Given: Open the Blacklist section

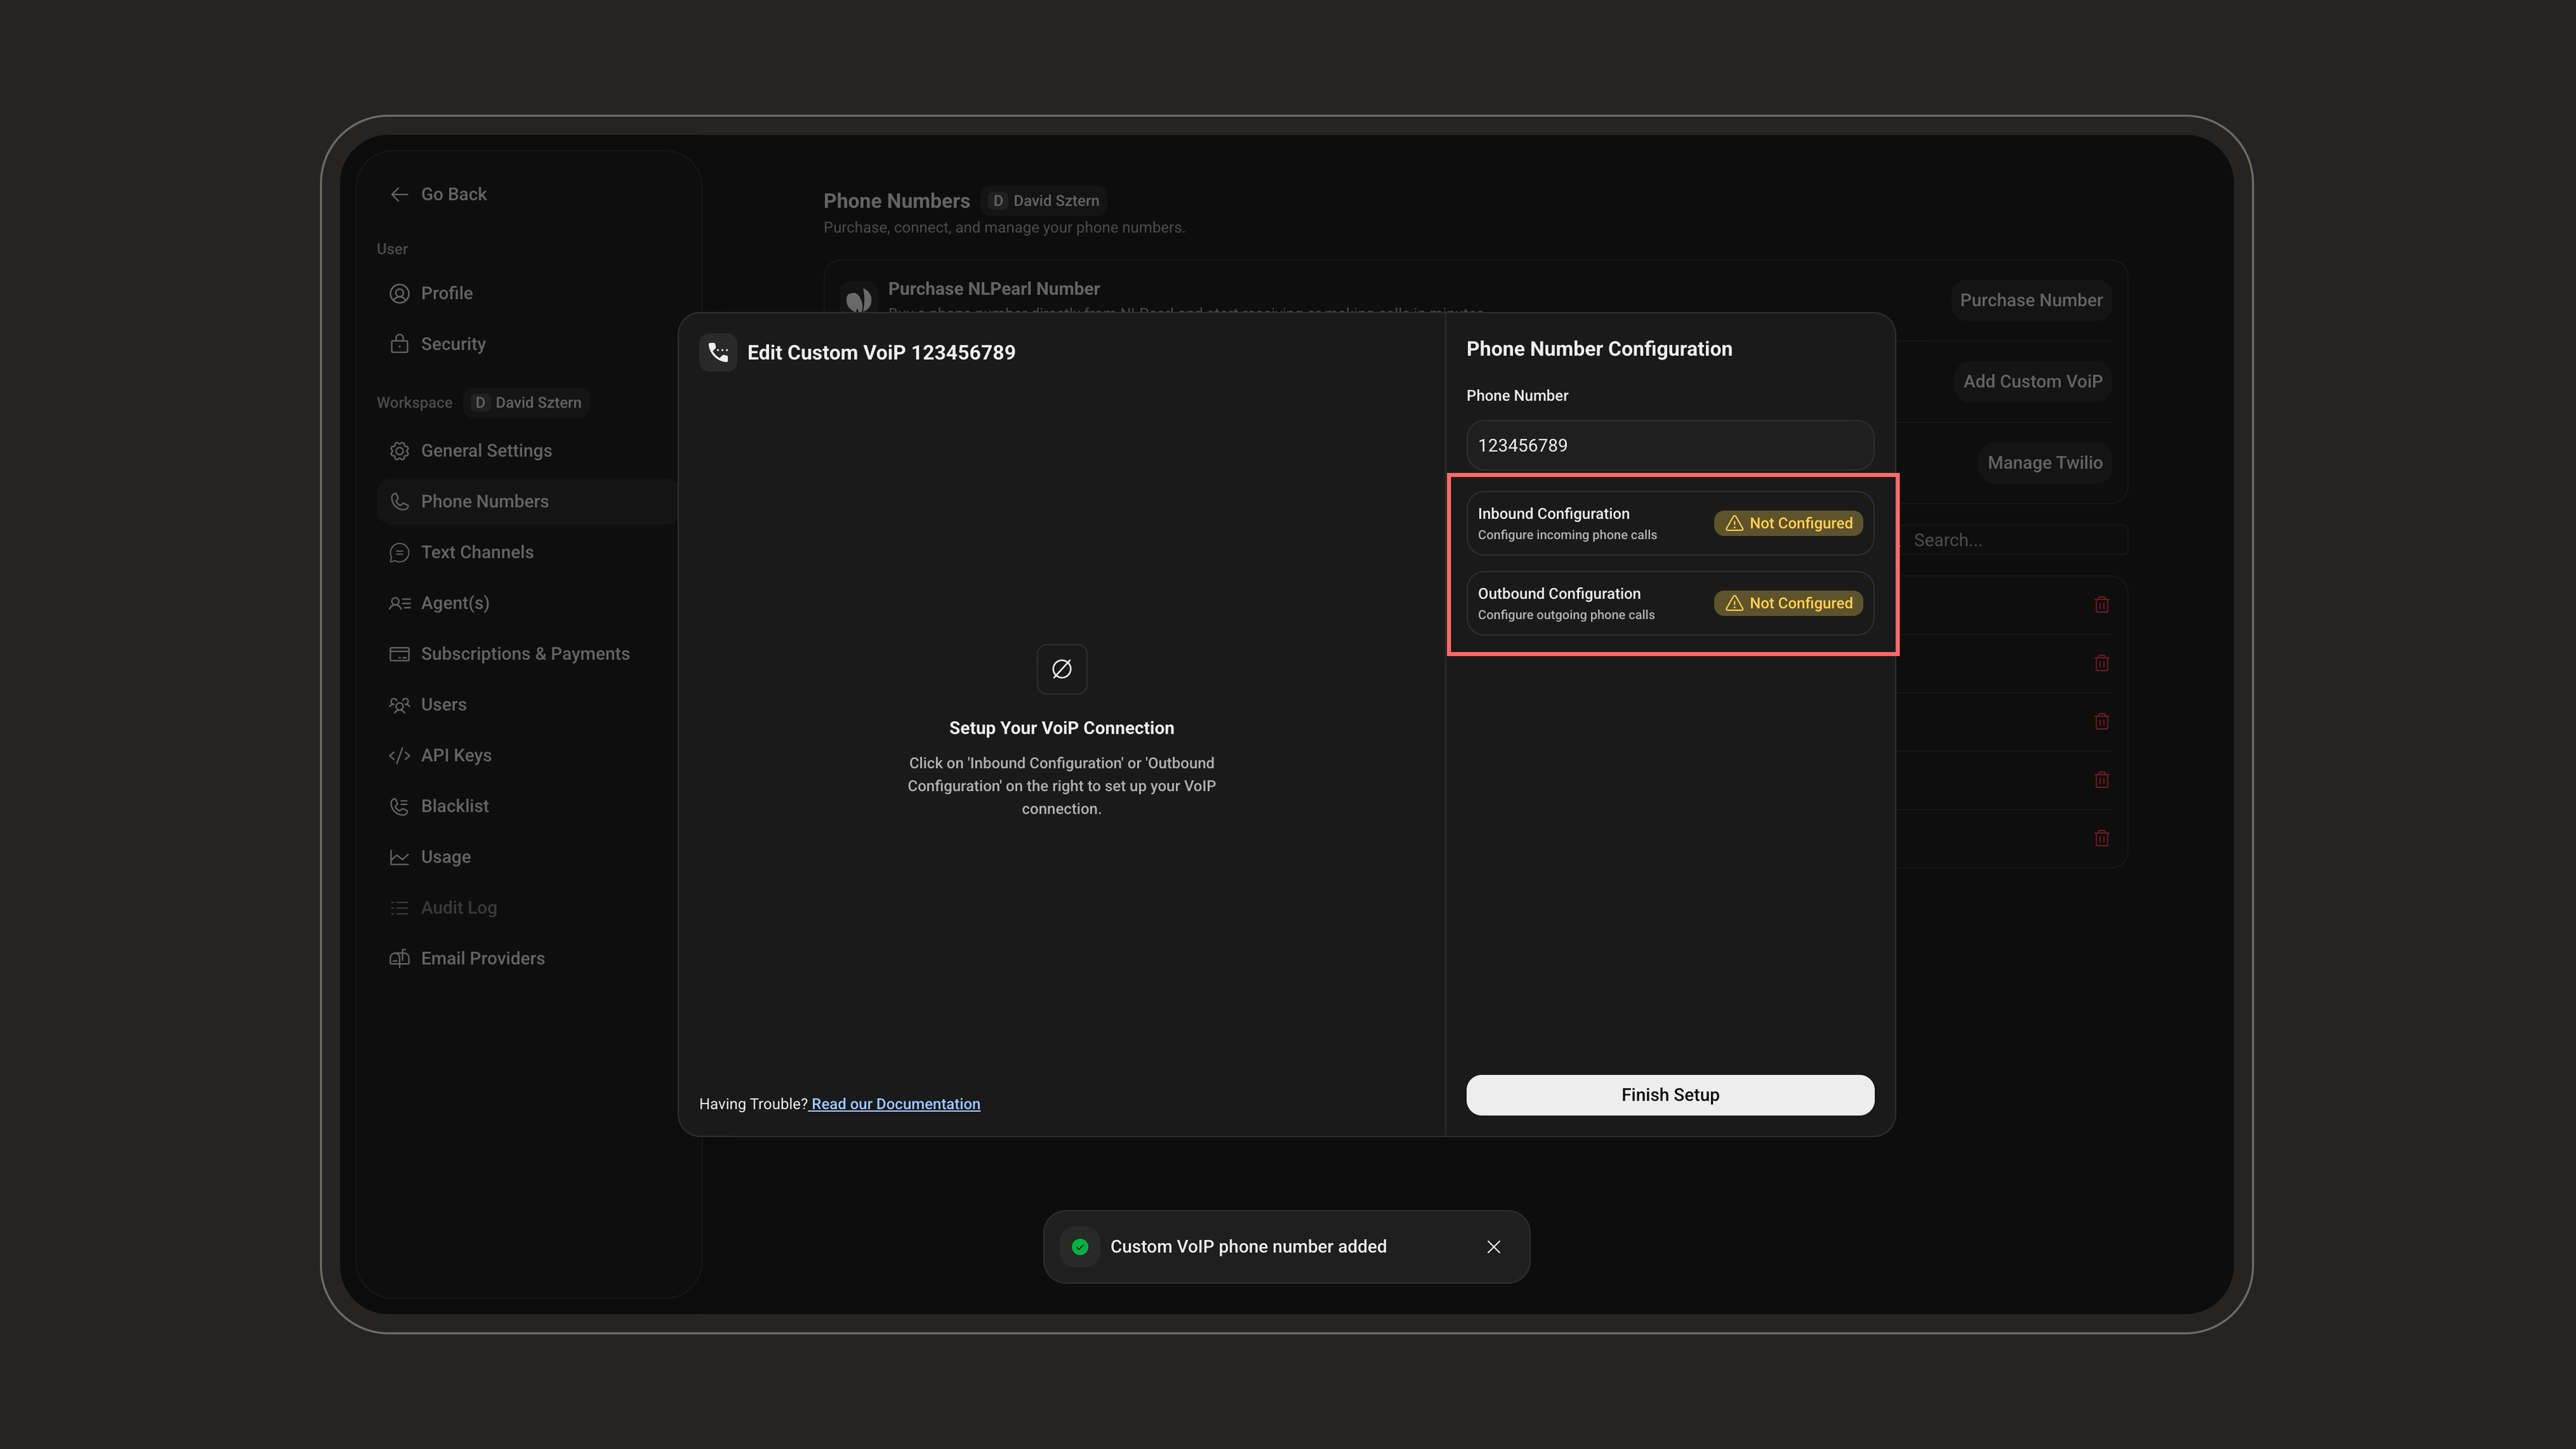Looking at the screenshot, I should pyautogui.click(x=454, y=806).
